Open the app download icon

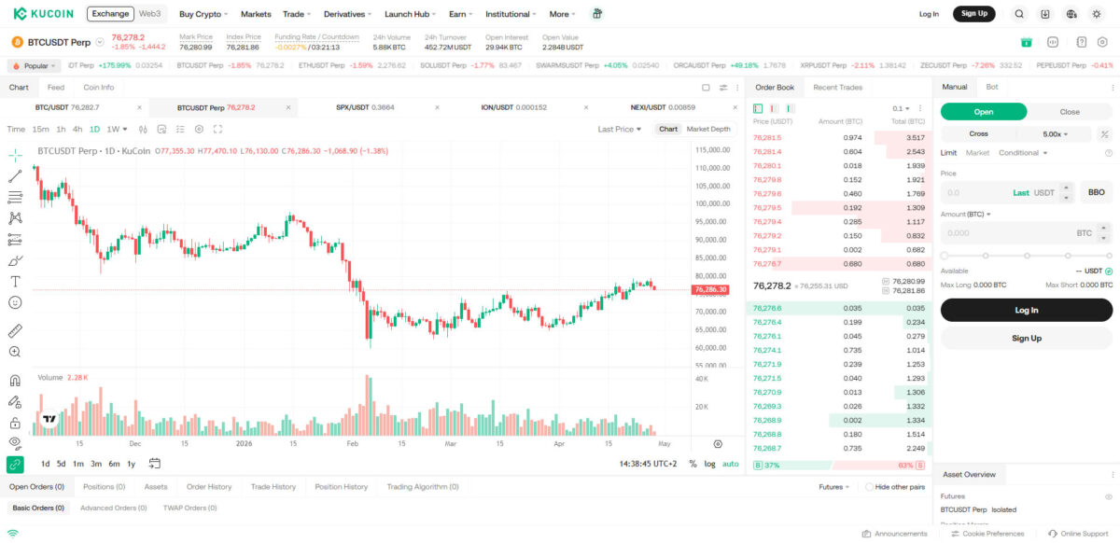pyautogui.click(x=1045, y=14)
